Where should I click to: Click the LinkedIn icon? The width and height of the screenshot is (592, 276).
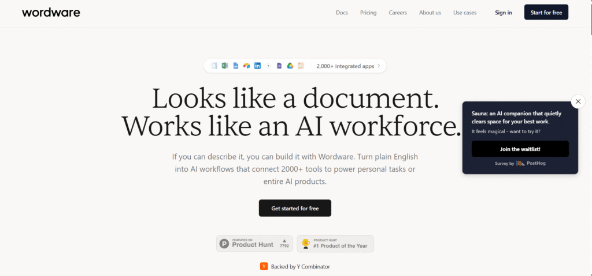[x=257, y=66]
